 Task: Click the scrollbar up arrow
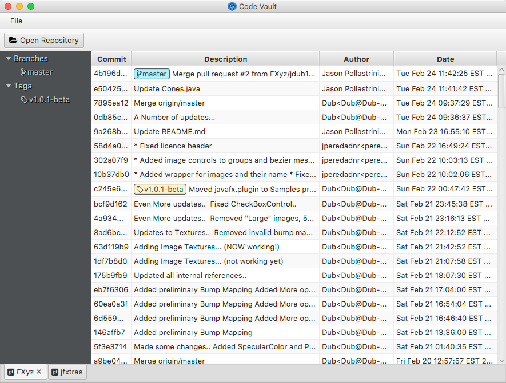click(x=501, y=70)
